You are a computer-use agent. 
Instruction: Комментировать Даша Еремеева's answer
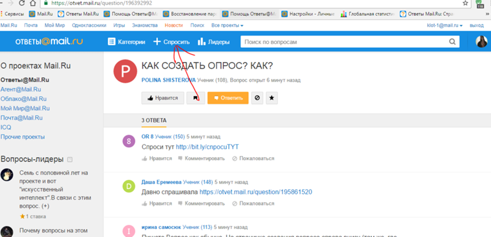[x=201, y=203]
